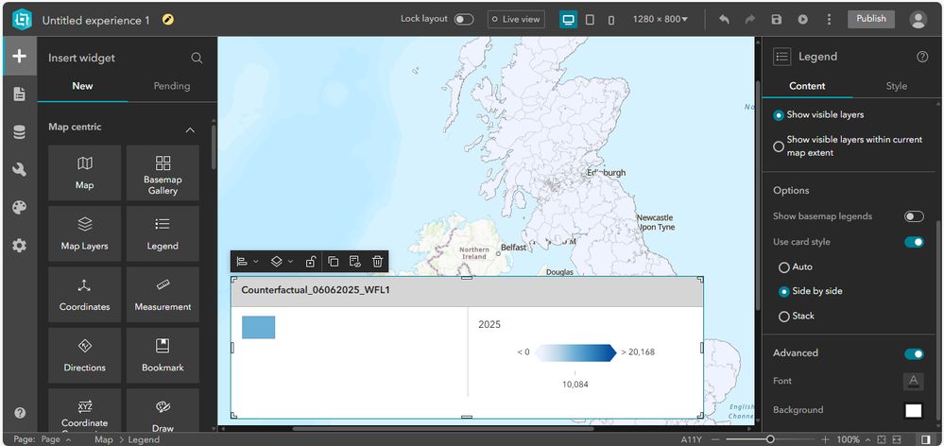Turn off the Advanced switch

[x=914, y=353]
